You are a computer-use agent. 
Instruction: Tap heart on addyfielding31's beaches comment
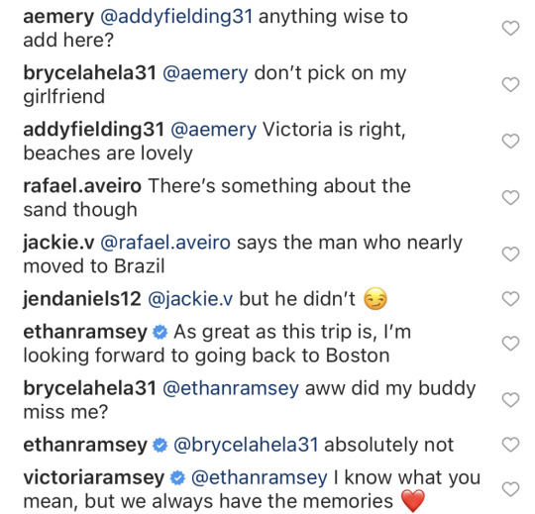click(510, 142)
